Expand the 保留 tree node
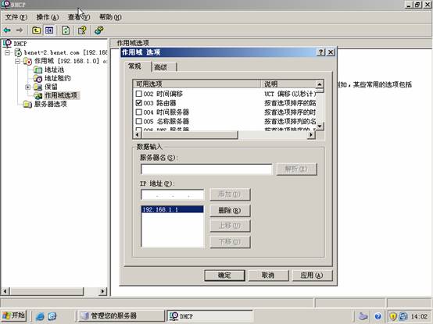The height and width of the screenshot is (324, 433). click(x=27, y=87)
